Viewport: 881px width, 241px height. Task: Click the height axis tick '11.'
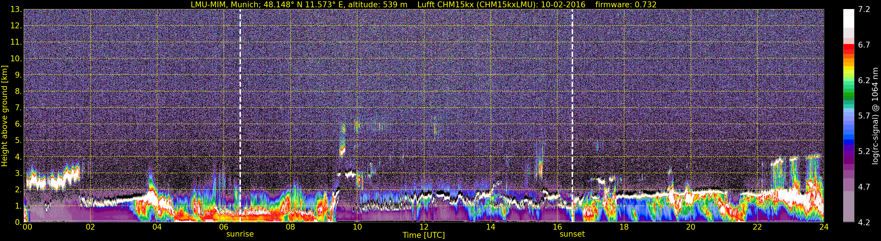tap(16, 42)
